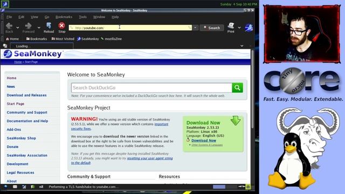Screen dimensions: 345x194
Task: Open SeaMonkey Shop sidebar link
Action: point(22,138)
